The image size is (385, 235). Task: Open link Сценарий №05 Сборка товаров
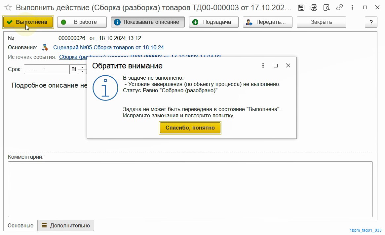click(x=108, y=48)
